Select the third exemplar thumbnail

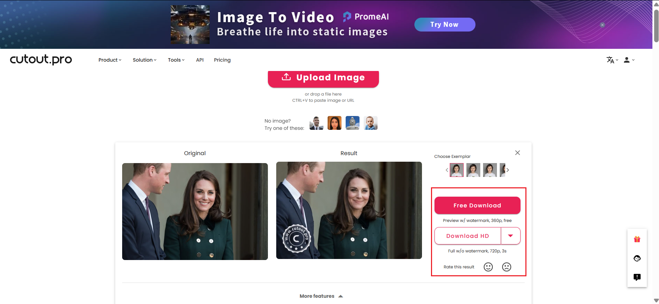coord(490,170)
